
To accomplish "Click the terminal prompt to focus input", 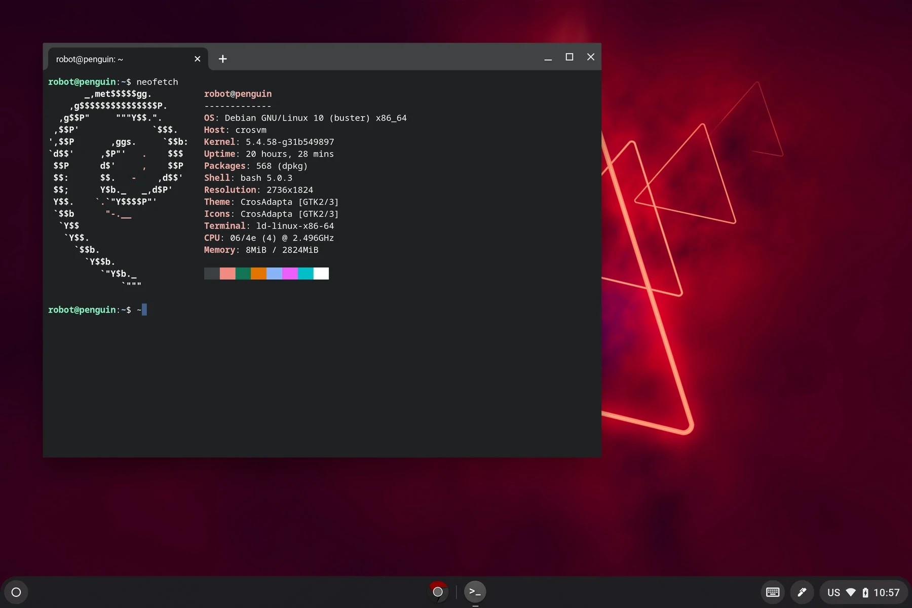I will pyautogui.click(x=144, y=310).
